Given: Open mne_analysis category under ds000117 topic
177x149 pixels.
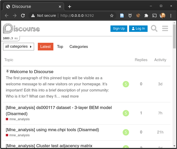Looking at the screenshot, I should [x=19, y=119].
